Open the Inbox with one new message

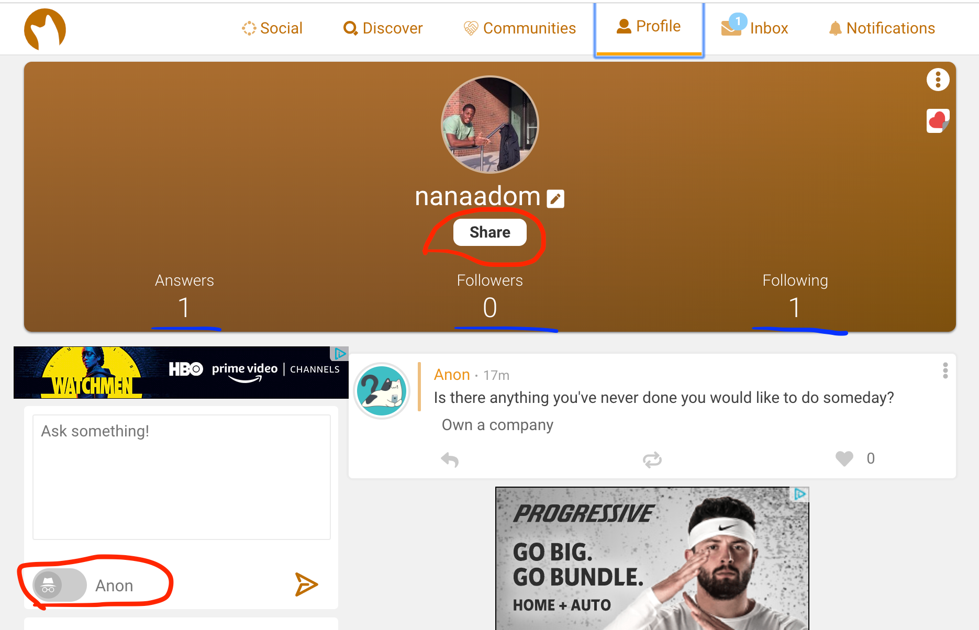coord(754,27)
